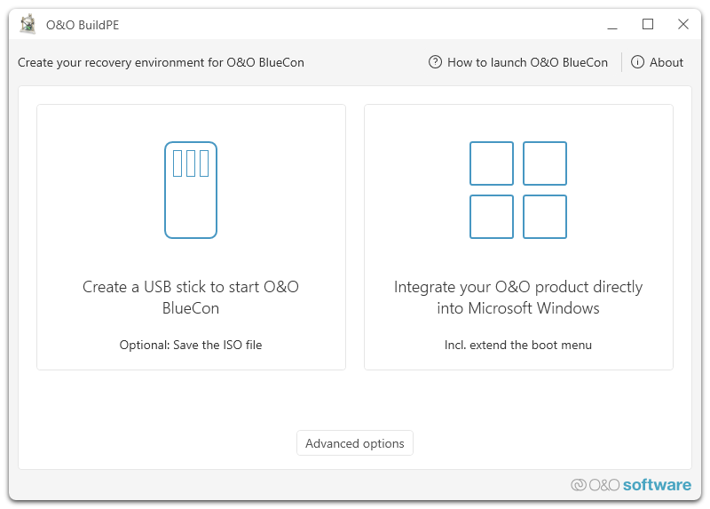Viewport: 710px width, 509px height.
Task: Click the O&O text in the footer logo
Action: pyautogui.click(x=603, y=485)
